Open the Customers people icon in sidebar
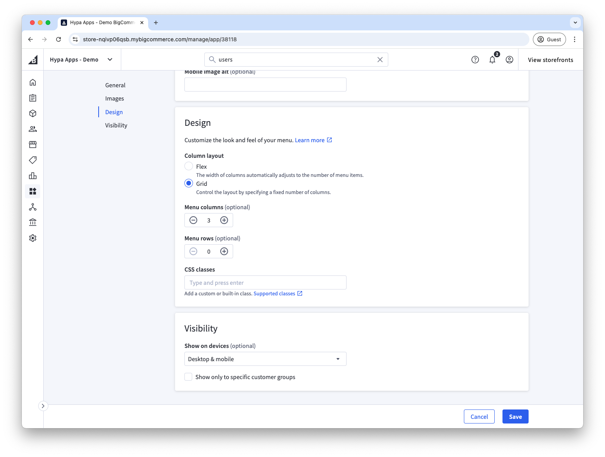605x457 pixels. (x=33, y=129)
